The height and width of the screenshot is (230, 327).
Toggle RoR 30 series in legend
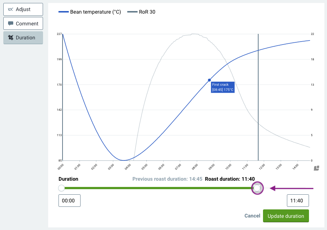tap(141, 12)
